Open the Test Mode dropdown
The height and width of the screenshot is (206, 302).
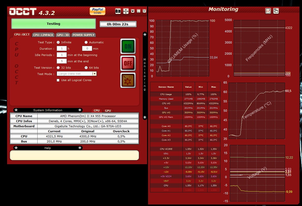pos(94,74)
